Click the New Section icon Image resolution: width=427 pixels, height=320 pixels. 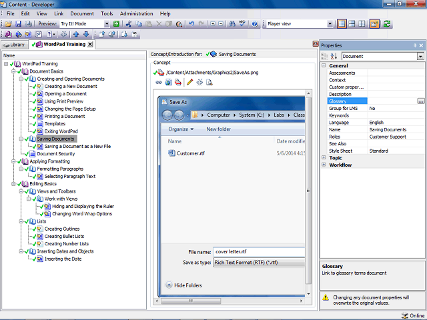[x=18, y=34]
